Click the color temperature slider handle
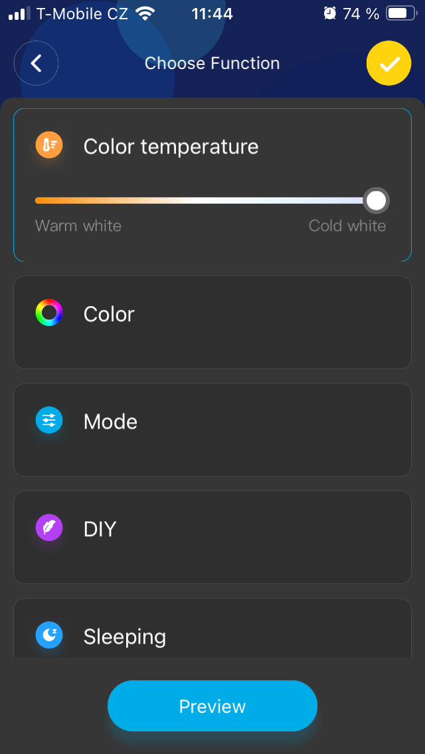425x754 pixels. click(x=376, y=200)
